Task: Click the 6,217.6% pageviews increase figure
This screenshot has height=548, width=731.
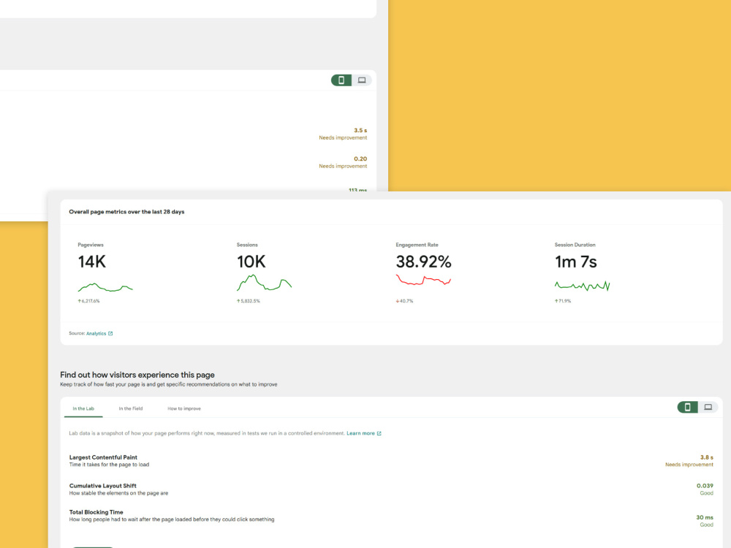Action: click(x=88, y=301)
